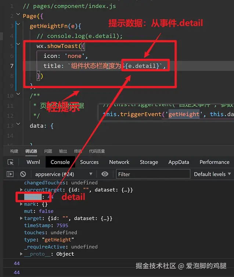Clear the console with the ban icon
The height and width of the screenshot is (277, 234).
23,174
